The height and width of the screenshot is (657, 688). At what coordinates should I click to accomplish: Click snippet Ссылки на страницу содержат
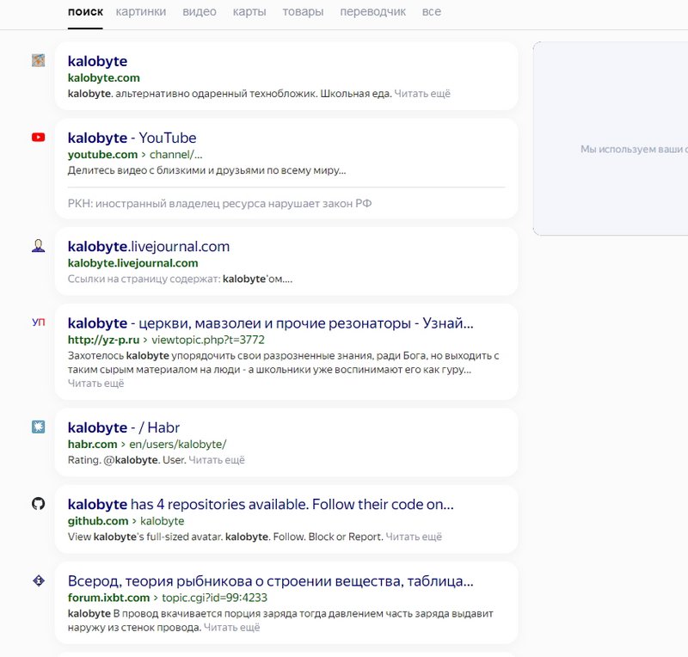pos(180,279)
